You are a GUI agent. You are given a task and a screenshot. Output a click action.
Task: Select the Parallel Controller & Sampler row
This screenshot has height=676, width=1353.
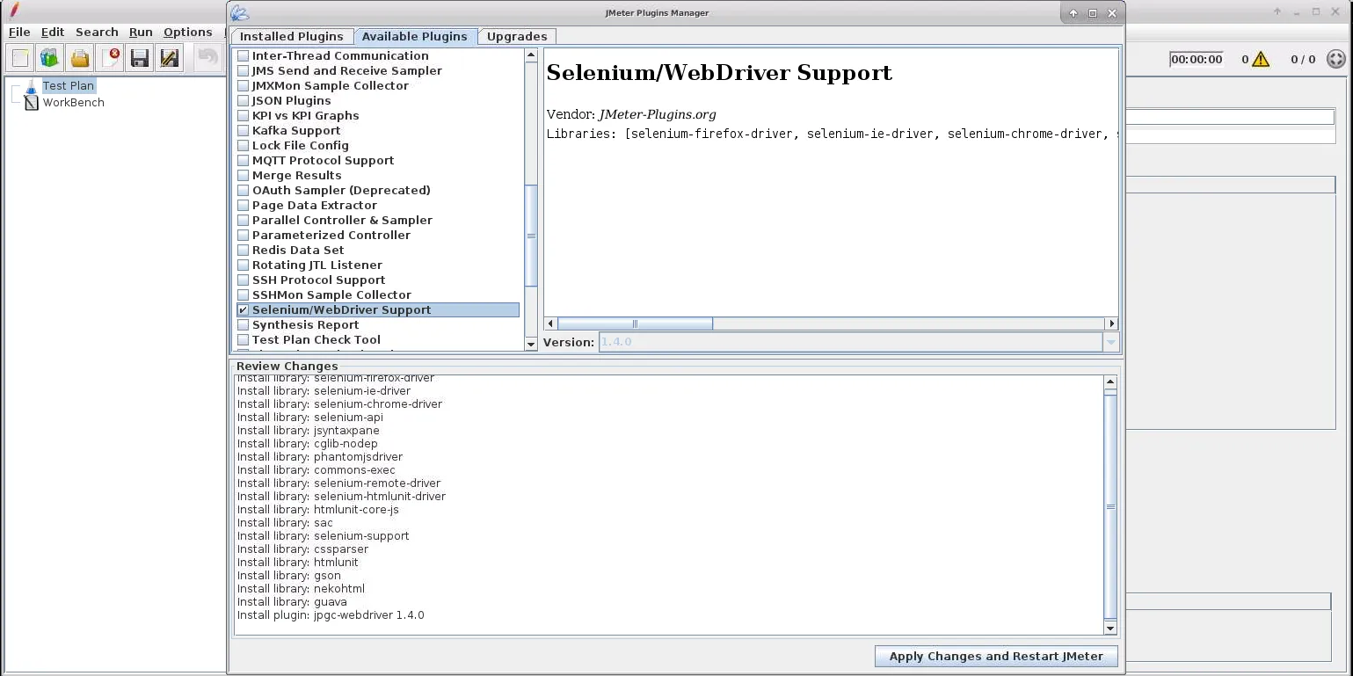(378, 221)
